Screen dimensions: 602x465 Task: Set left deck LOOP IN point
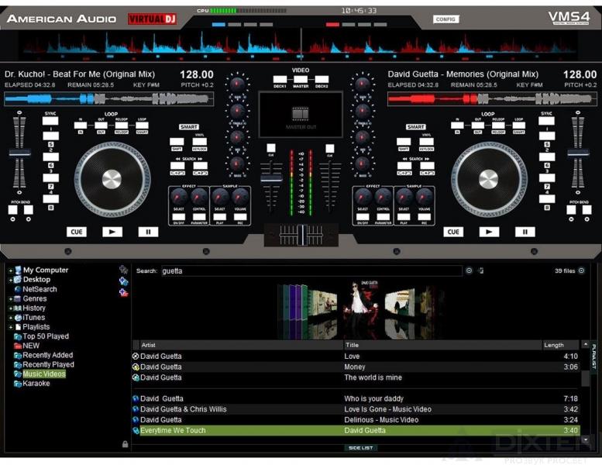[81, 126]
